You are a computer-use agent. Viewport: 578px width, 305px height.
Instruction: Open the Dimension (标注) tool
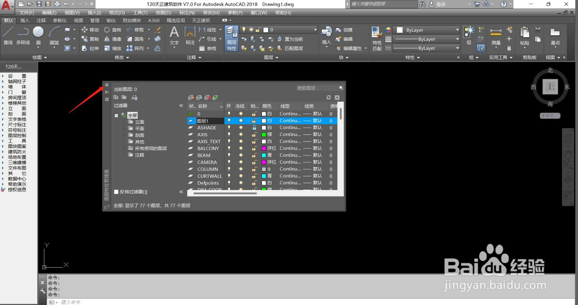pos(190,35)
